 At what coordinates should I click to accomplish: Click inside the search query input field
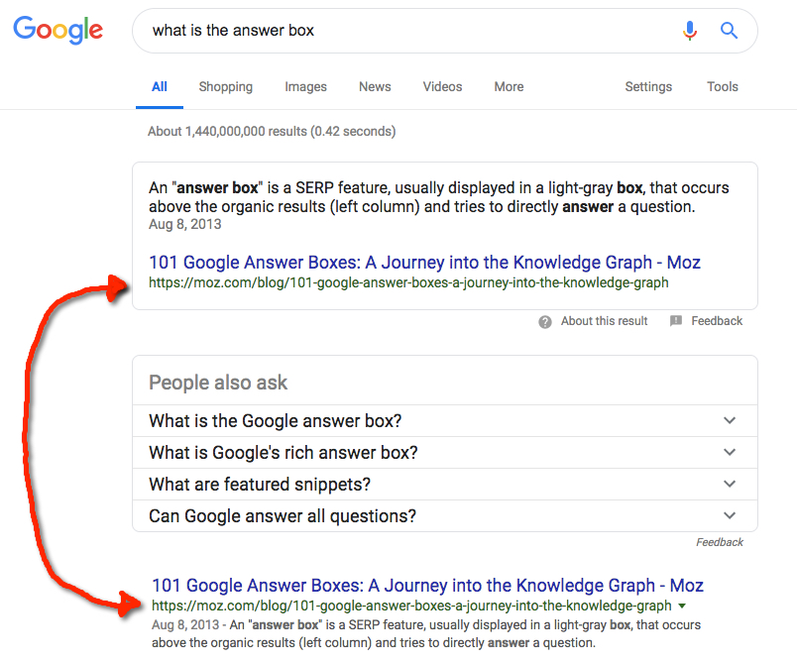pos(397,31)
